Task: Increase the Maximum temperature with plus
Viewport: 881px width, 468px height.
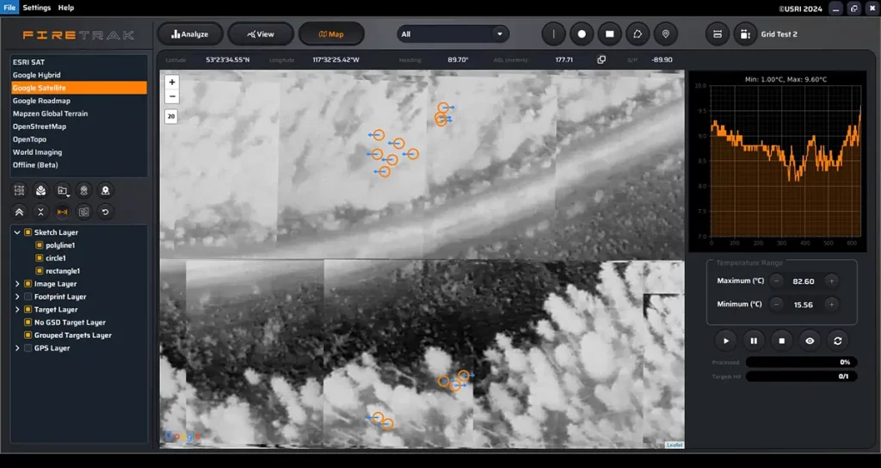Action: (x=831, y=281)
